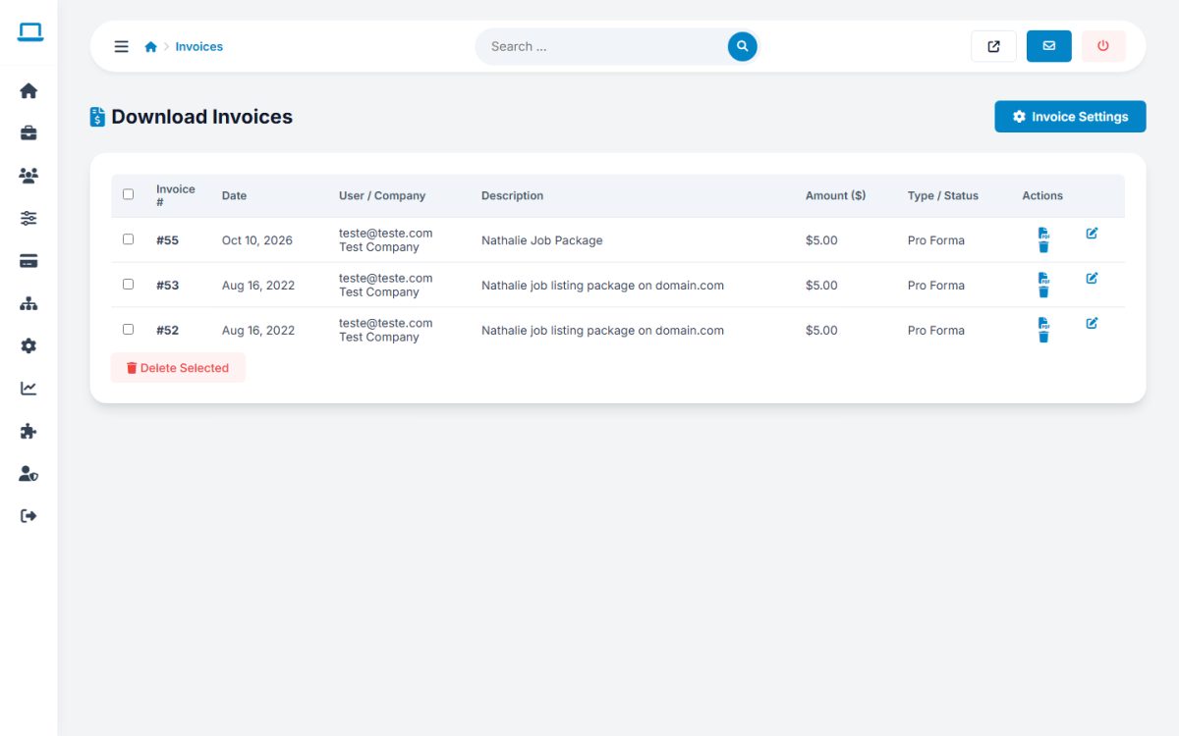Remove invoice #52 via its trash icon
The image size is (1179, 736).
pyautogui.click(x=1043, y=338)
